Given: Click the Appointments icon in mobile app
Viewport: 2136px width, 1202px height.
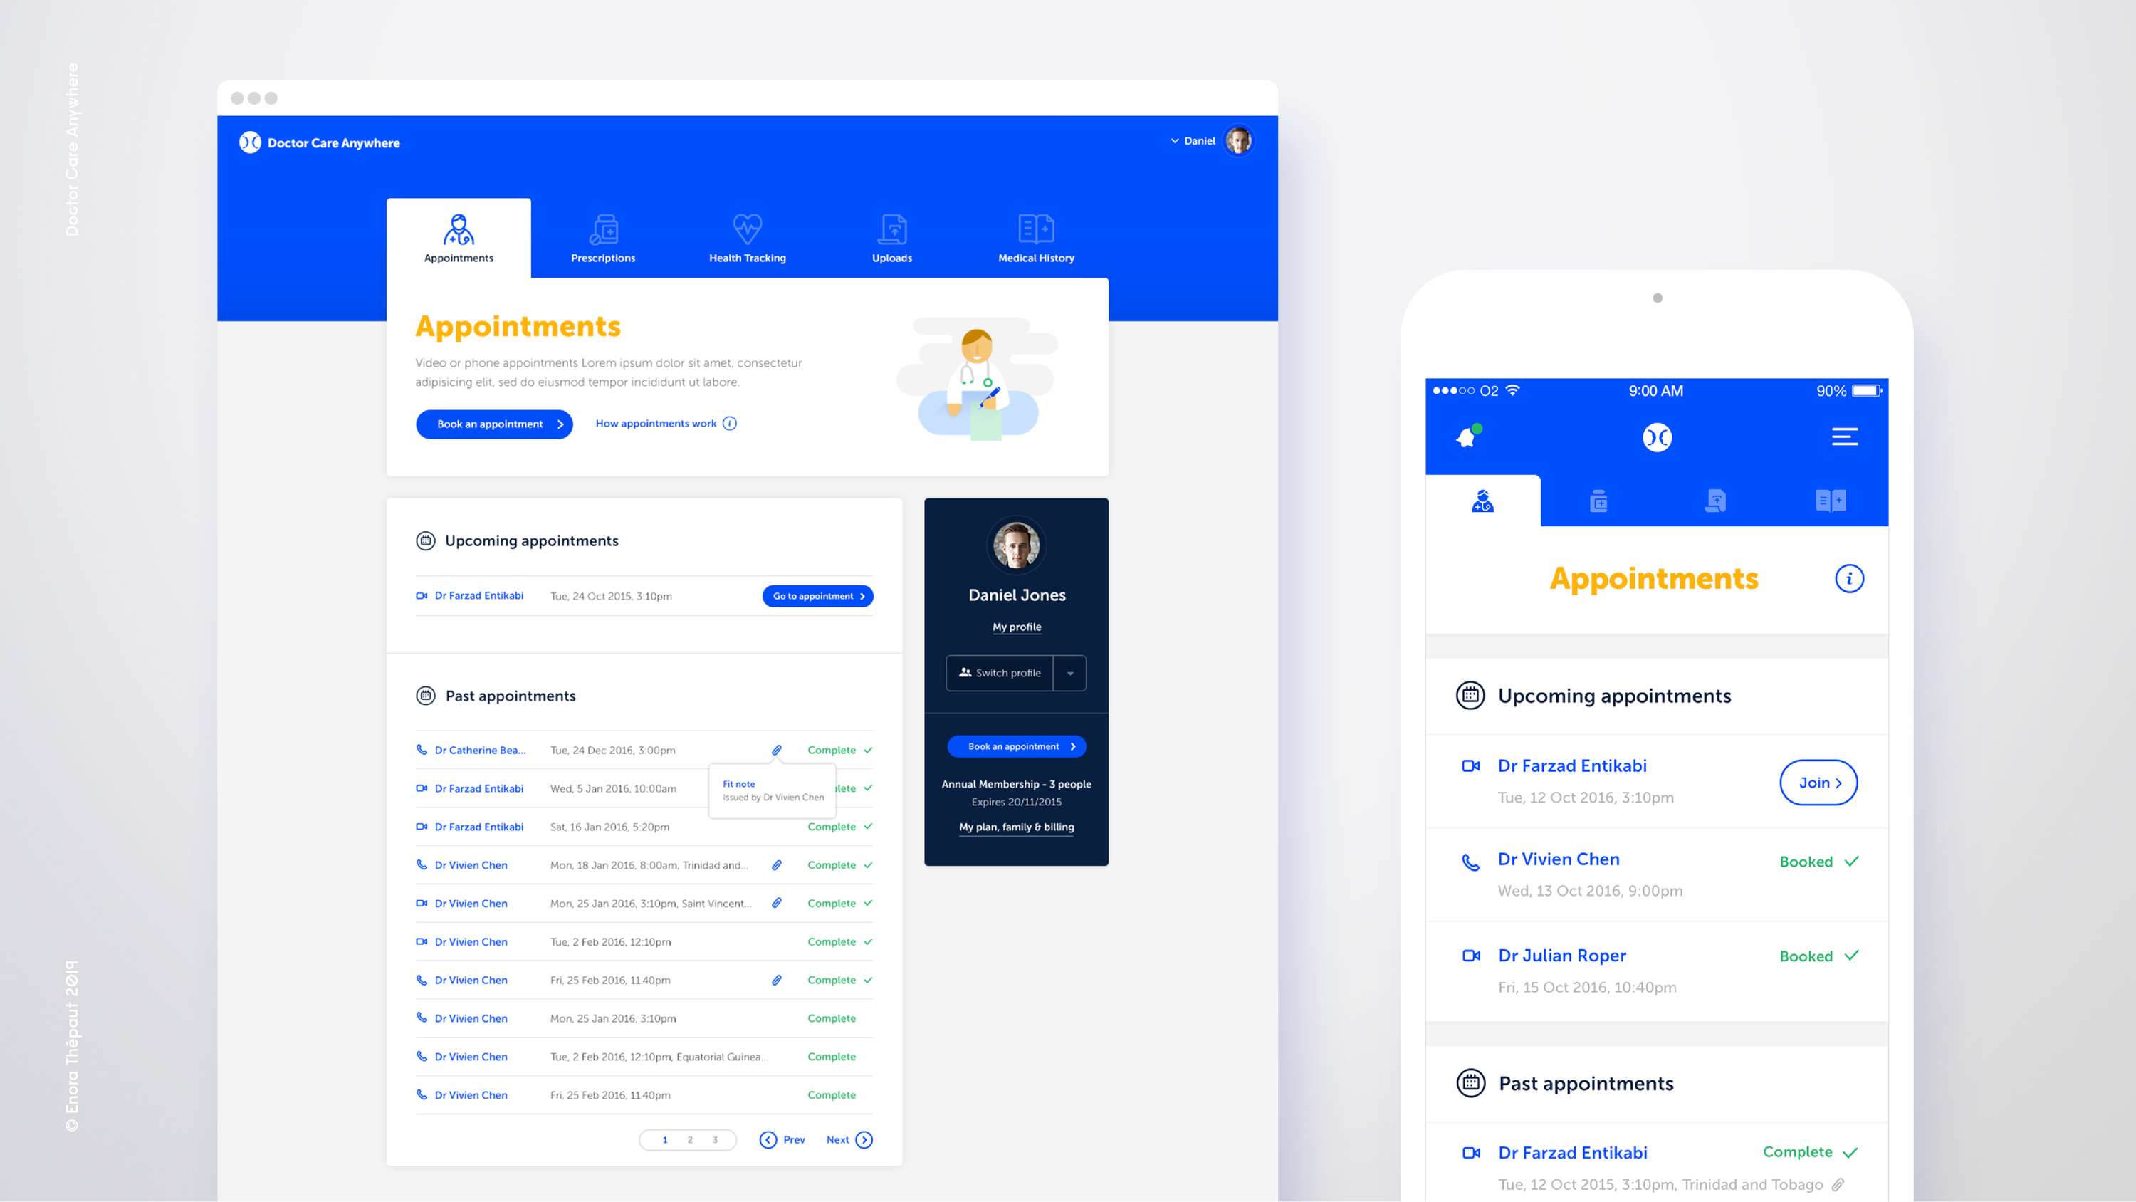Looking at the screenshot, I should 1482,499.
